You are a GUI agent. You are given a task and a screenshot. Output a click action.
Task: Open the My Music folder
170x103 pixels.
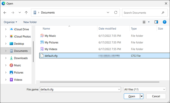coord(50,36)
